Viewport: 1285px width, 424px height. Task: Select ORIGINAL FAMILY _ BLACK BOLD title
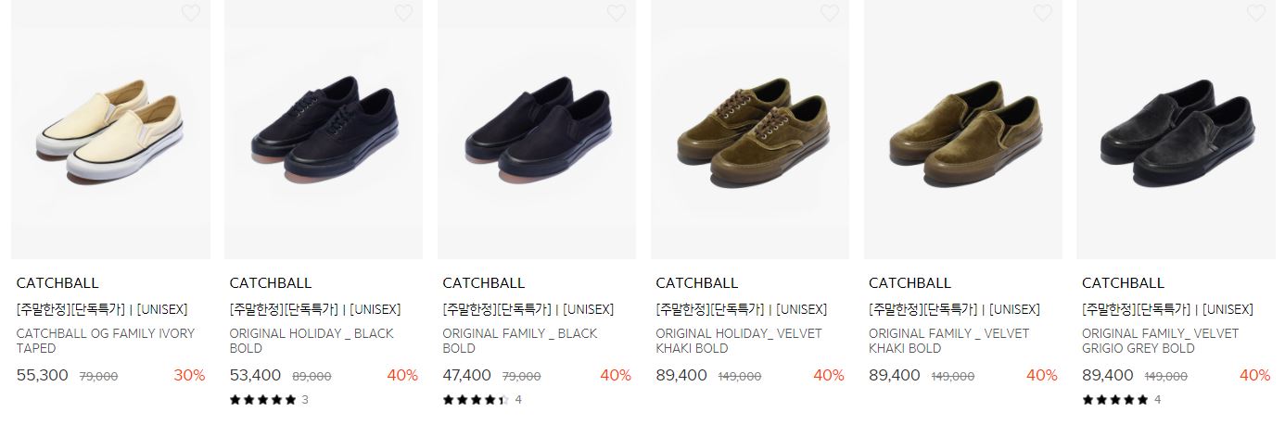click(x=520, y=341)
